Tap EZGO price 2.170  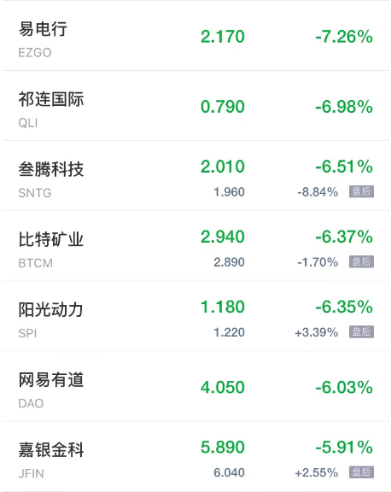click(x=223, y=37)
